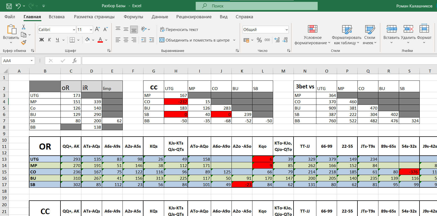This screenshot has height=216, width=437.
Task: Align text left in cell
Action: (118, 40)
